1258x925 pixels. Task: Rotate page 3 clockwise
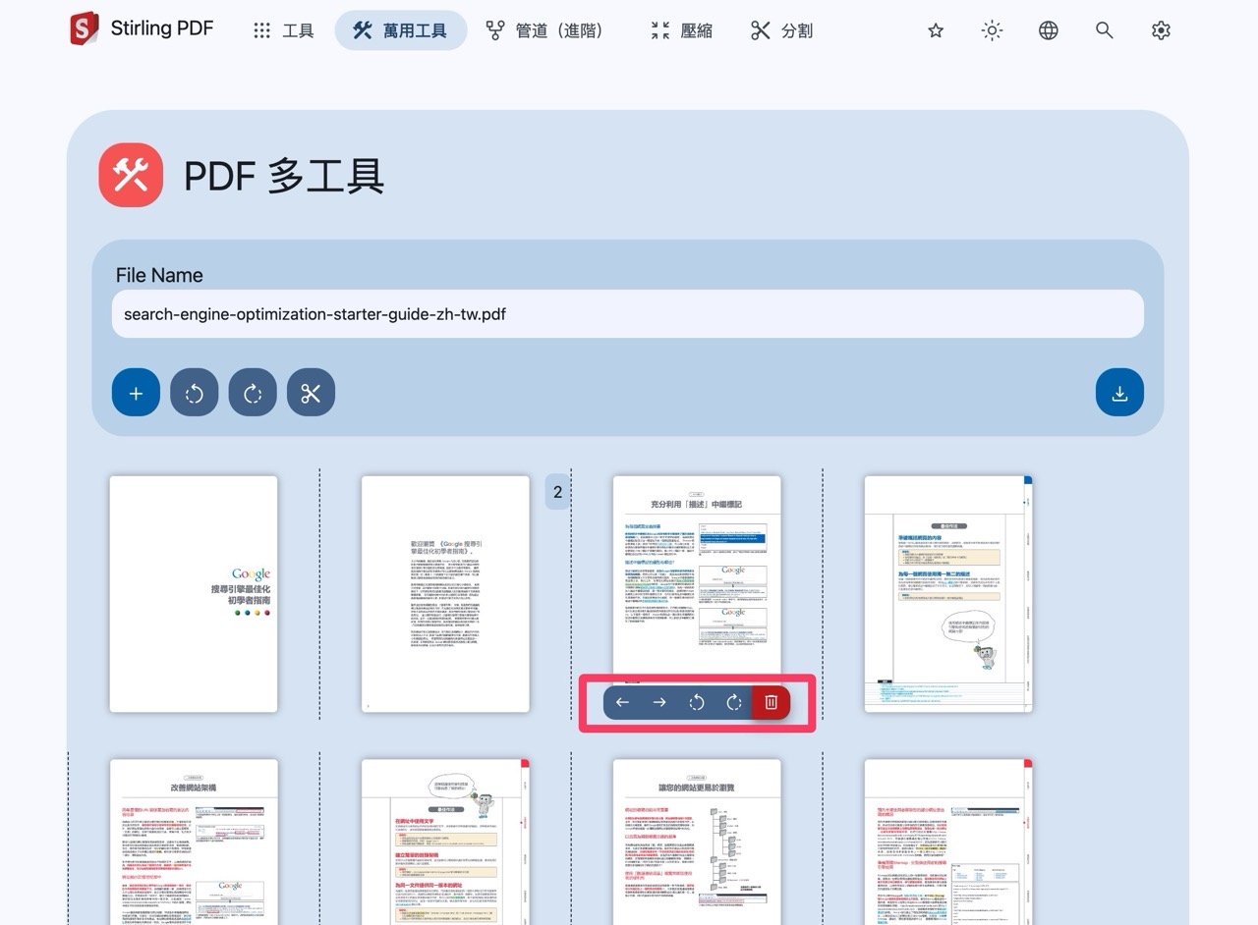[x=734, y=702]
